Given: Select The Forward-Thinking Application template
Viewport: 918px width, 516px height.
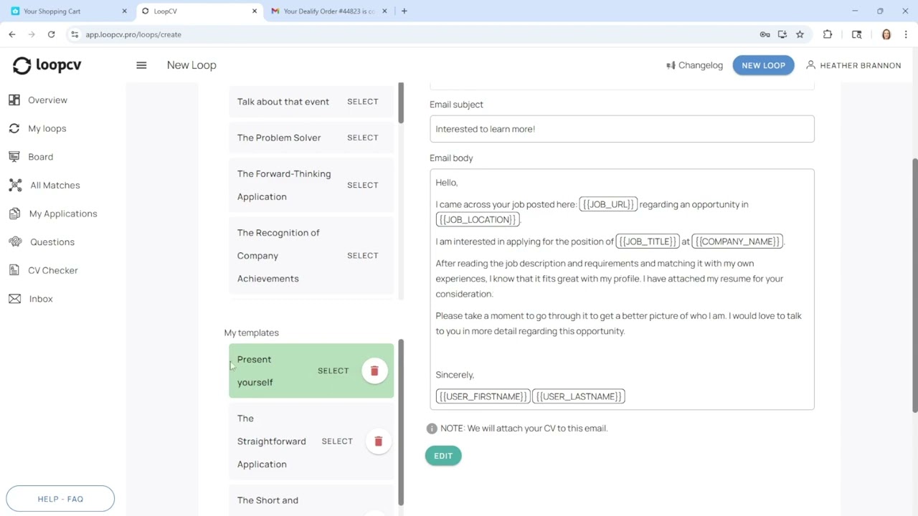Looking at the screenshot, I should coord(363,185).
